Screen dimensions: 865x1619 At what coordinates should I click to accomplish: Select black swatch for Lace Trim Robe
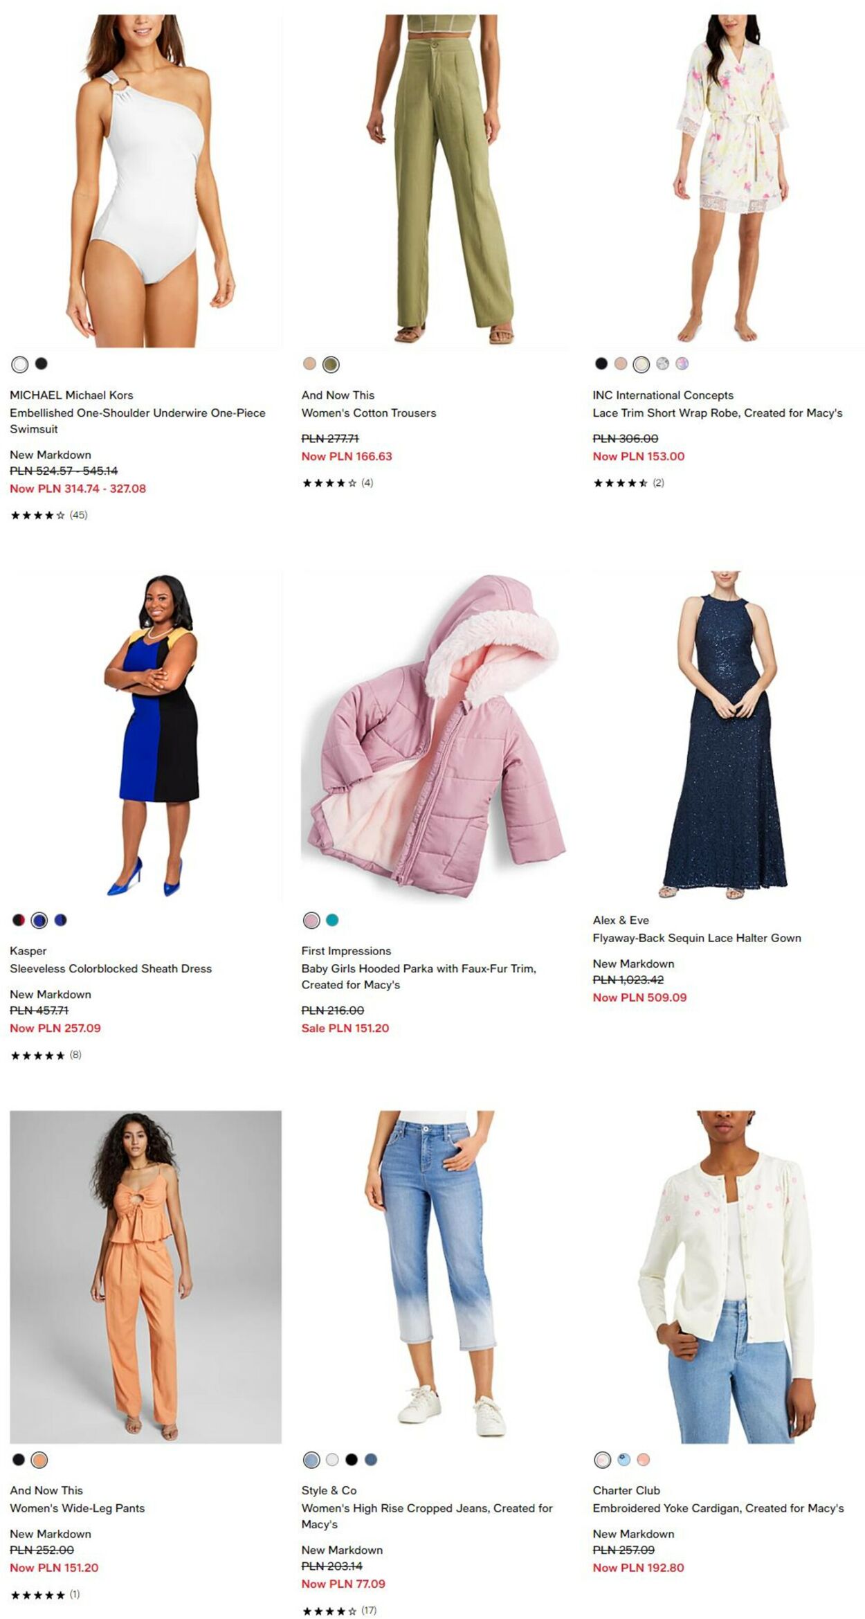601,363
